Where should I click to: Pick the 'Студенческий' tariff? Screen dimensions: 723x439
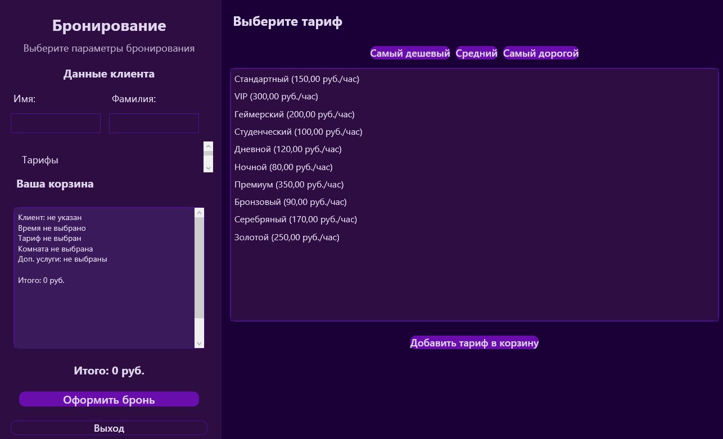pyautogui.click(x=298, y=131)
